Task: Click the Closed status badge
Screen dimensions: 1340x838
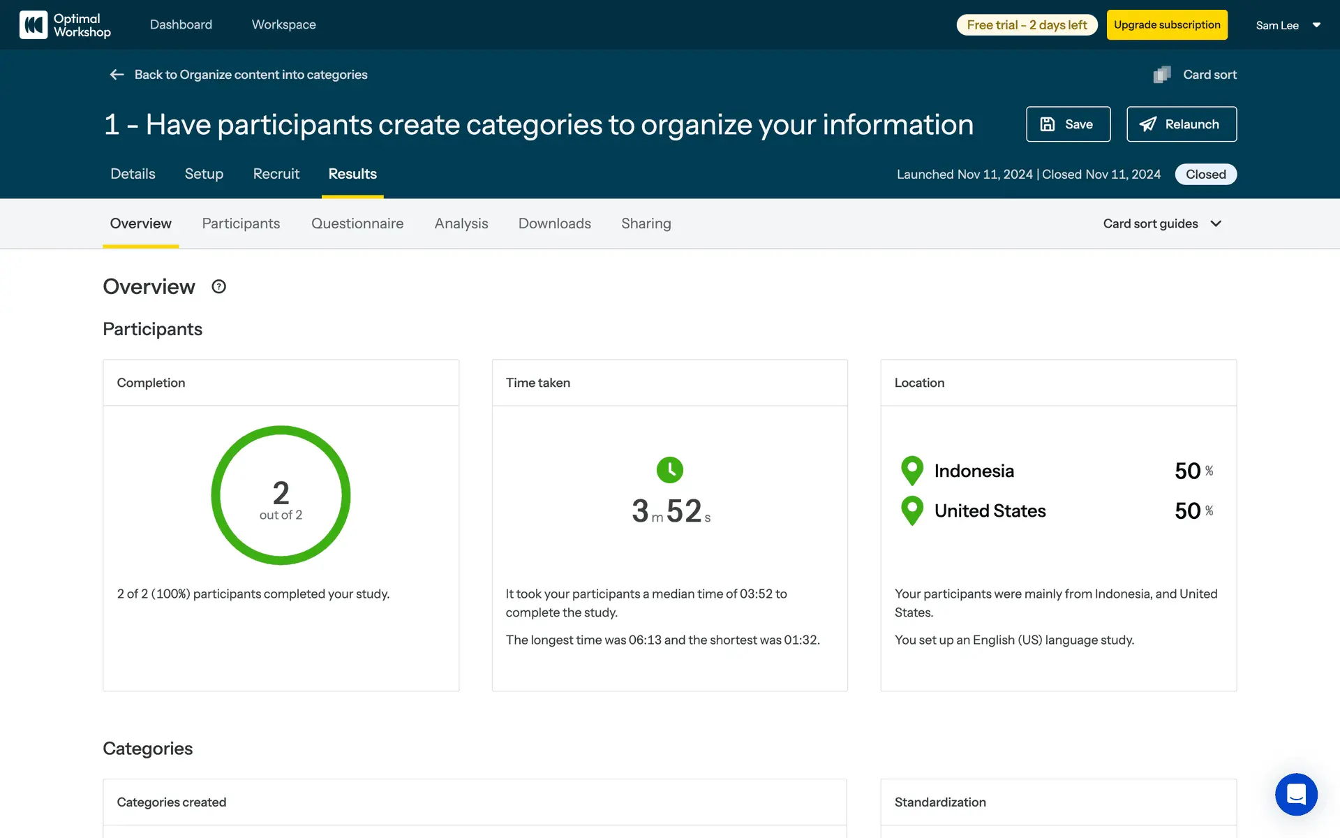Action: tap(1205, 175)
